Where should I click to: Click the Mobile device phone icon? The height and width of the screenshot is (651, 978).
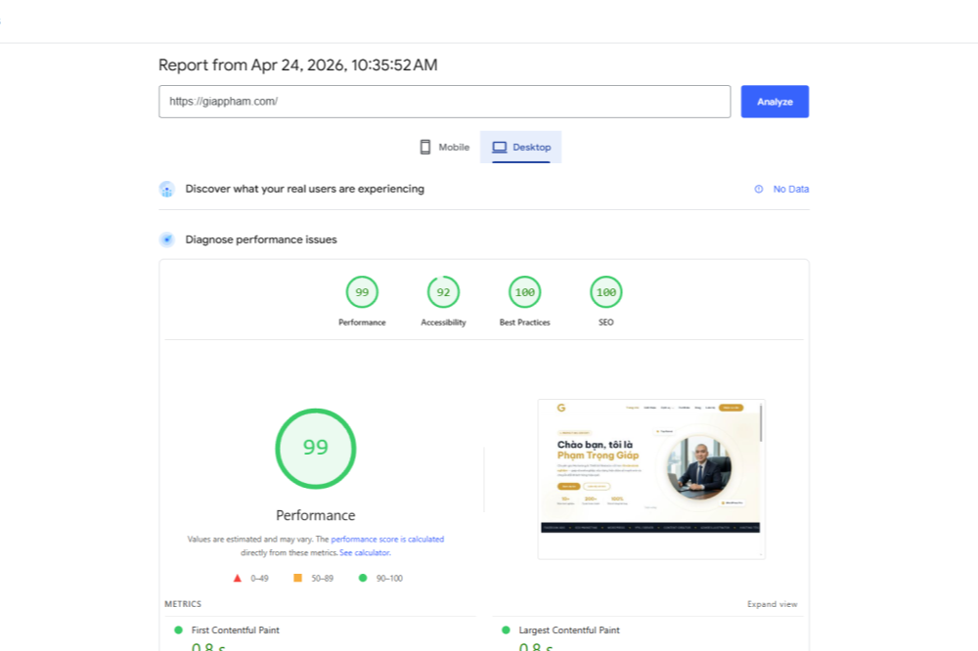[x=425, y=148]
